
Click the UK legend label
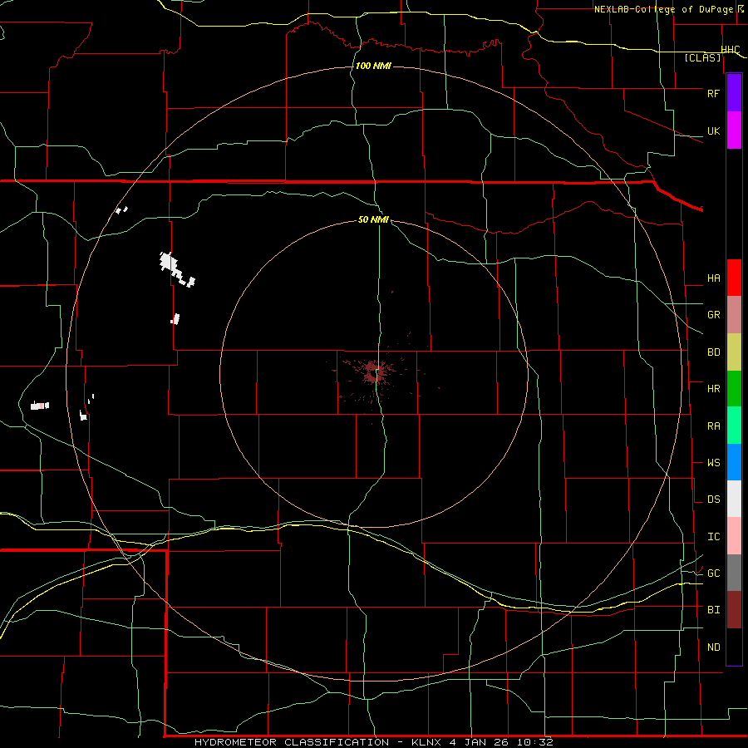tap(713, 131)
